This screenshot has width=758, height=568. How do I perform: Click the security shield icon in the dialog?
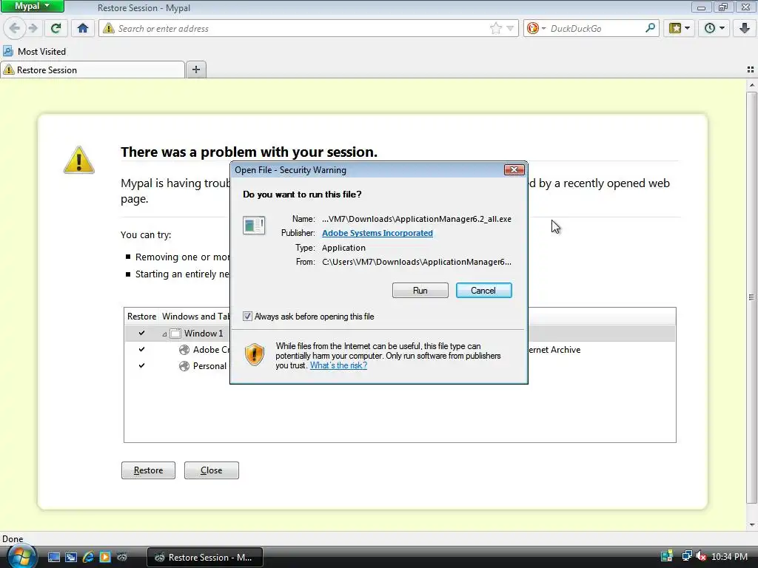pos(255,354)
